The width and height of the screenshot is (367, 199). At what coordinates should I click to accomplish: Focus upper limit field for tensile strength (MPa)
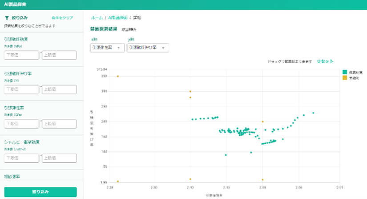pos(59,55)
